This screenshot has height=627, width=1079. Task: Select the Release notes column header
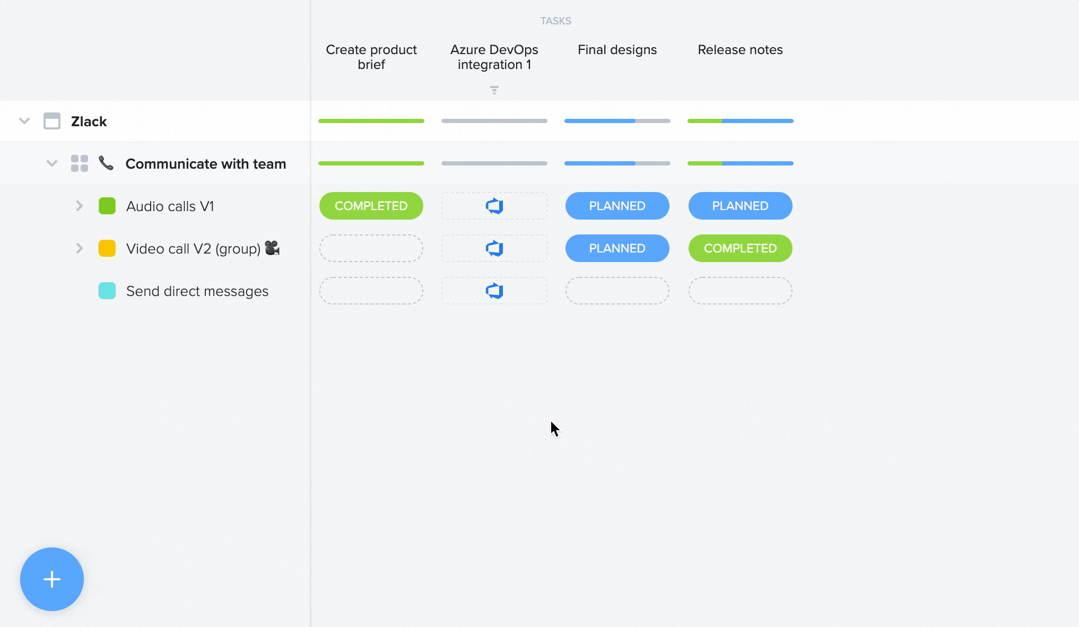(x=740, y=49)
